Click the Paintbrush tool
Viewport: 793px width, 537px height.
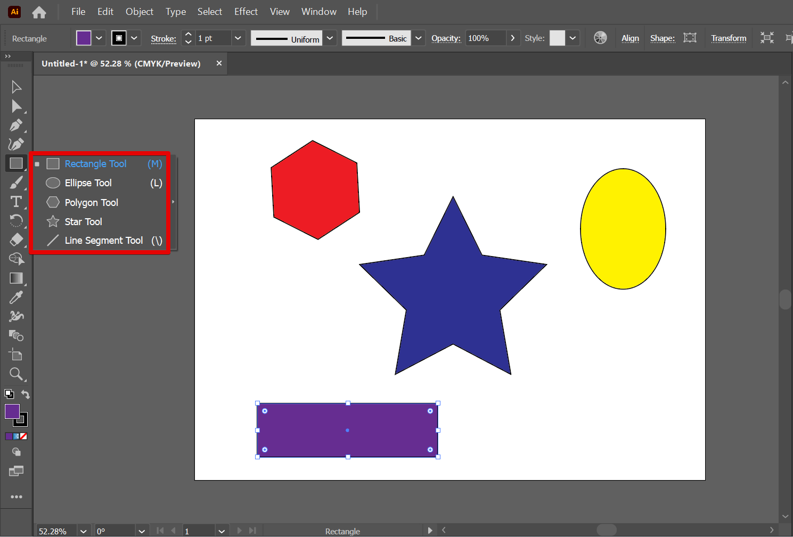[x=16, y=183]
